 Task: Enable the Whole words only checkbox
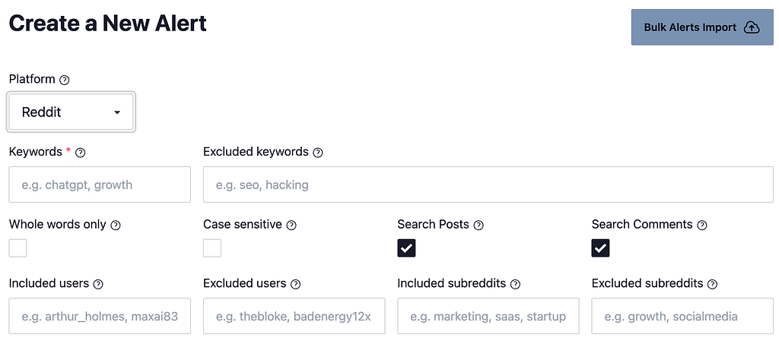(x=18, y=248)
